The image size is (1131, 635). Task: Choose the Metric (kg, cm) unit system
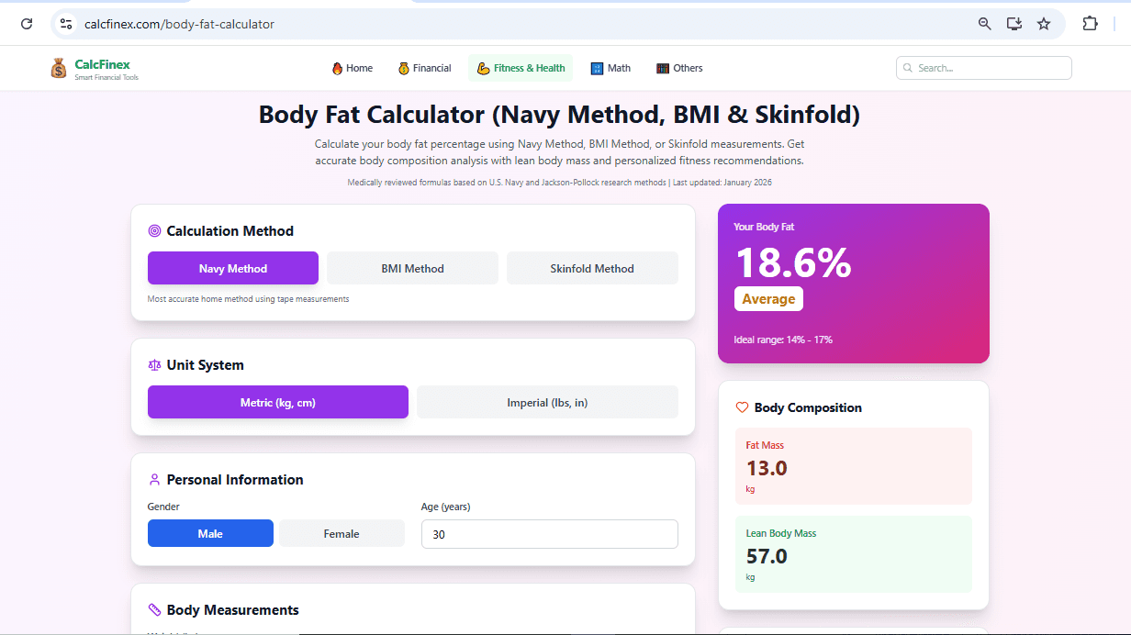278,402
